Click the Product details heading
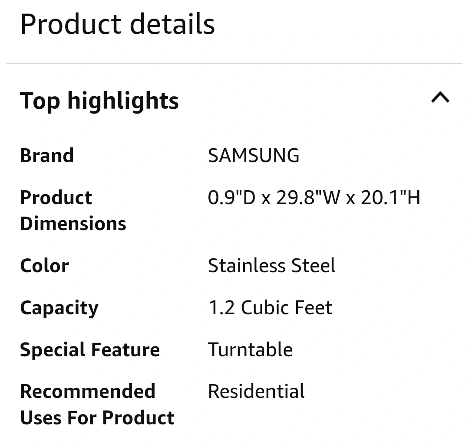This screenshot has height=443, width=469. pyautogui.click(x=118, y=24)
